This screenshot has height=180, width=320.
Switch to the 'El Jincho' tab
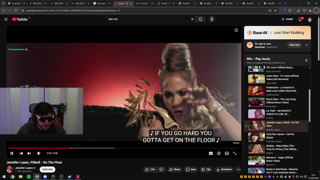click(x=144, y=3)
